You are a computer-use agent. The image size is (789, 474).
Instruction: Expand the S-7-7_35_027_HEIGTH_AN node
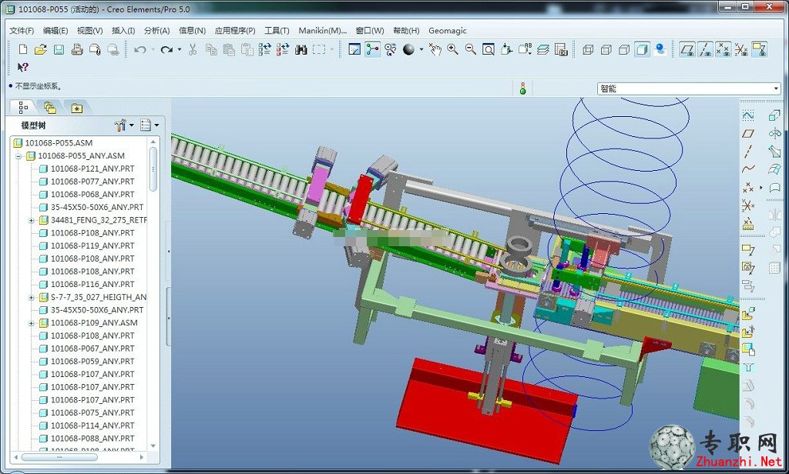(x=31, y=298)
